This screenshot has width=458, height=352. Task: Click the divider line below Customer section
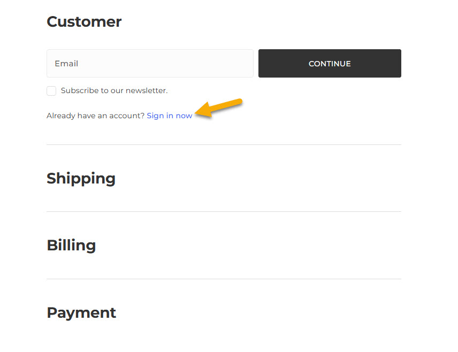(x=224, y=144)
